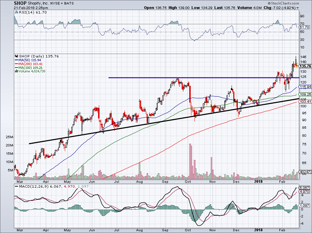This screenshot has width=312, height=233.
Task: Click the yellow marker at the latest candlestick
Action: pos(297,65)
